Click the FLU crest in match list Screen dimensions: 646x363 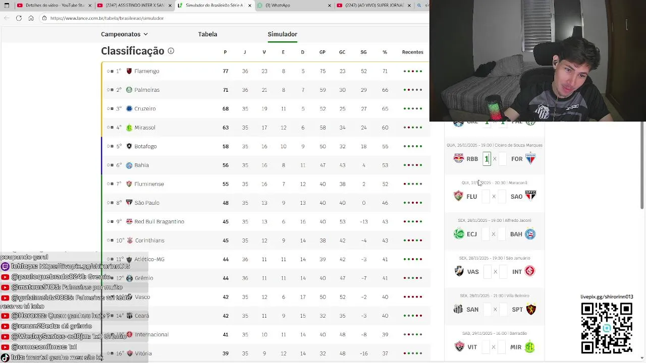(458, 196)
